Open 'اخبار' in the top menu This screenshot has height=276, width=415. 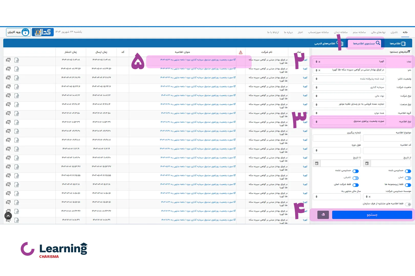click(x=300, y=32)
